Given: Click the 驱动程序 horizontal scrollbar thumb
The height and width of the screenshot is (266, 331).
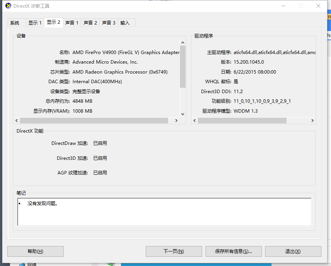Looking at the screenshot, I should pos(242,120).
